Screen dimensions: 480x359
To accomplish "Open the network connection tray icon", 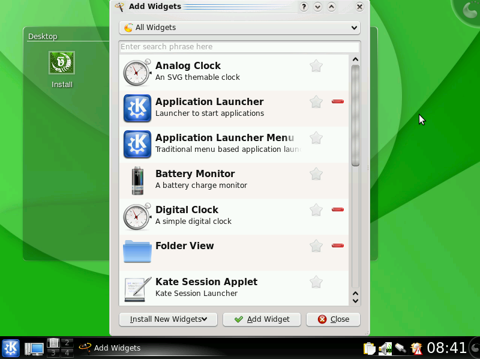I will [x=400, y=348].
